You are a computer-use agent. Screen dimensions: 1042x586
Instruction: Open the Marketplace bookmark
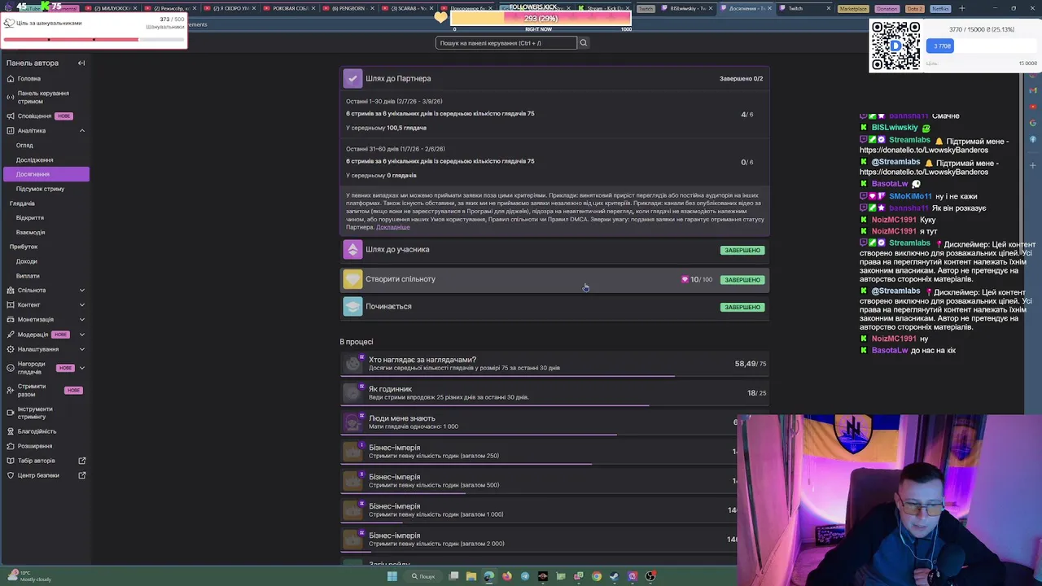[853, 8]
